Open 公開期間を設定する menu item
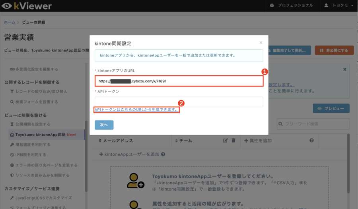Viewport: 358px width, 209px height. click(30, 124)
